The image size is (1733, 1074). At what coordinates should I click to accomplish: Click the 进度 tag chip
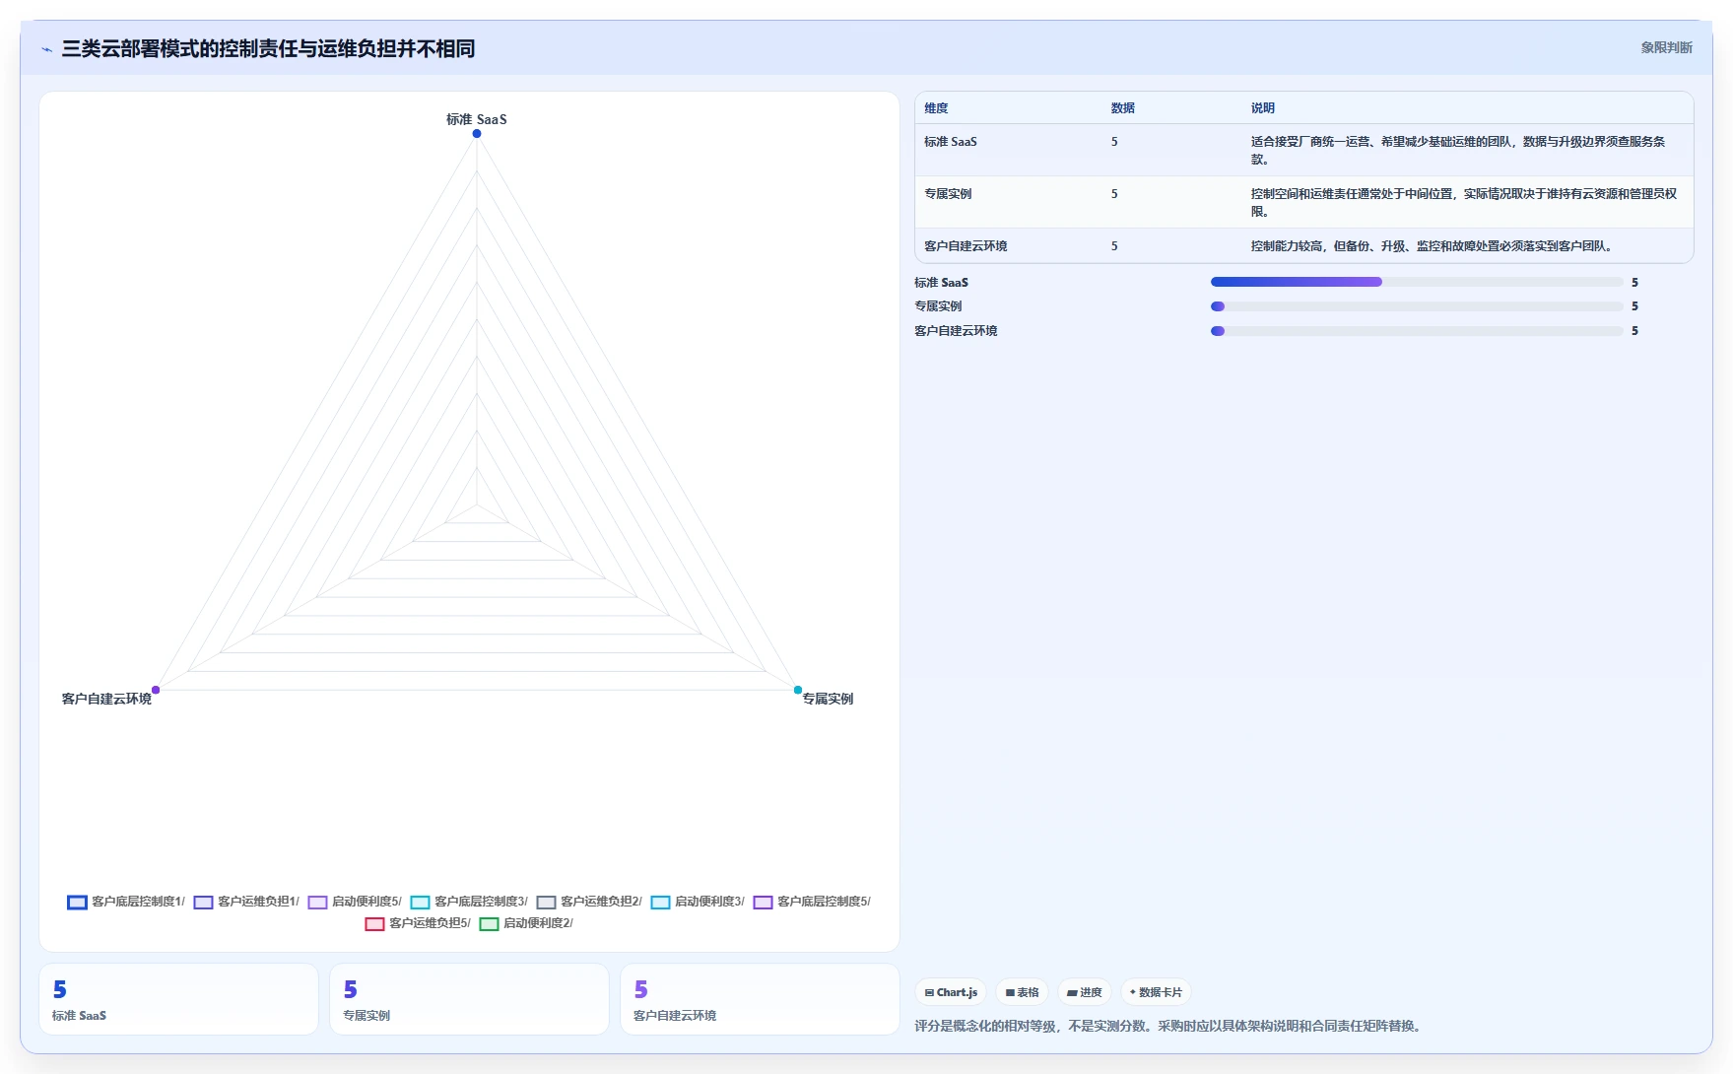(x=1085, y=992)
